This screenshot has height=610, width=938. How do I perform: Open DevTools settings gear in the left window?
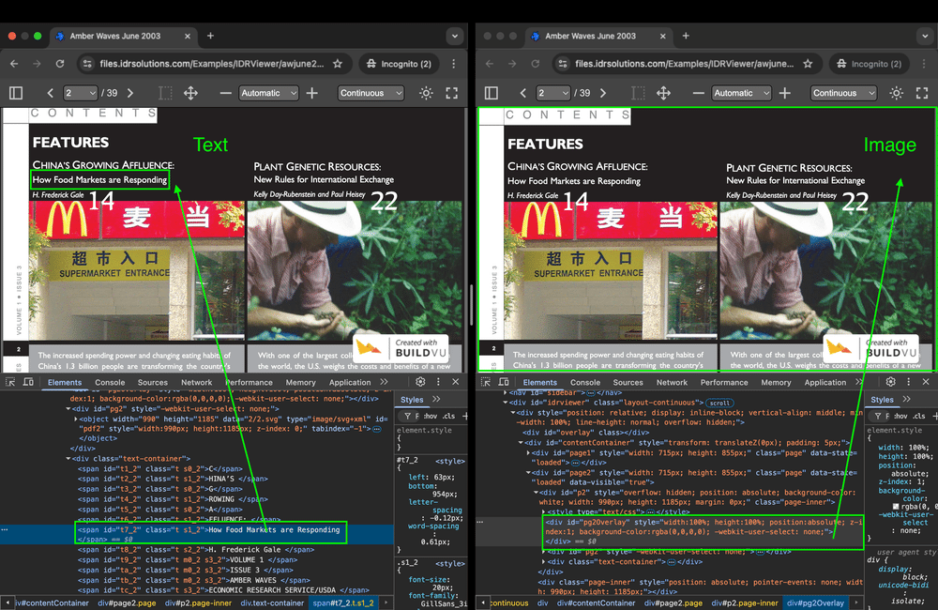[x=420, y=382]
